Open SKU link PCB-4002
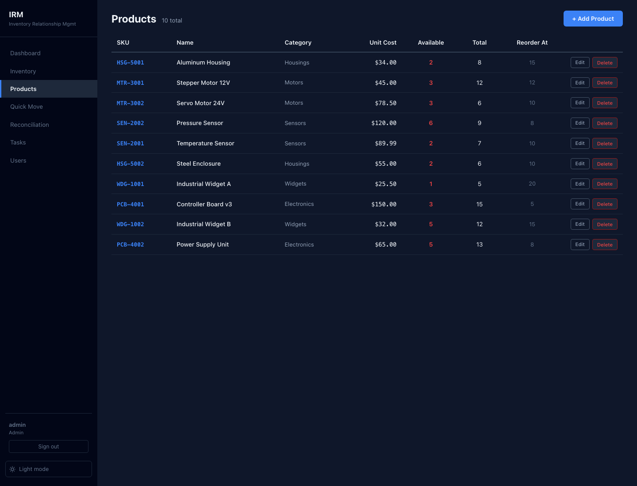Viewport: 637px width, 486px height. tap(130, 245)
